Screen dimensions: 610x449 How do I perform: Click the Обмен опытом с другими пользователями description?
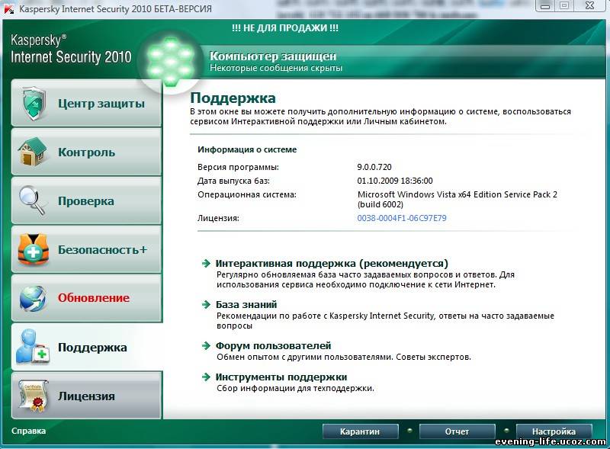coord(344,357)
